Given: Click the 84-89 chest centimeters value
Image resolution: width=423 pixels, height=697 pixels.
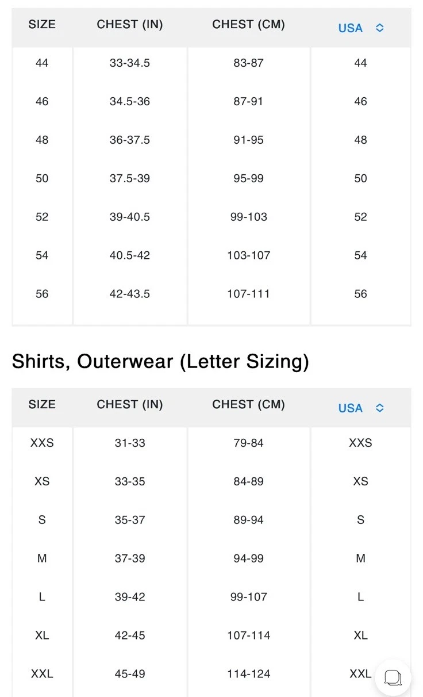Looking at the screenshot, I should (x=248, y=481).
